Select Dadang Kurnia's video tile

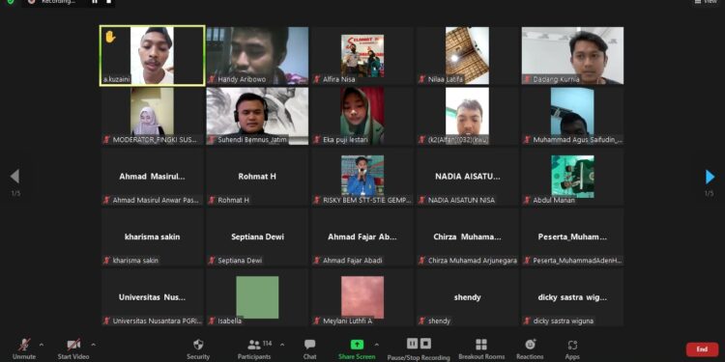[x=572, y=55]
